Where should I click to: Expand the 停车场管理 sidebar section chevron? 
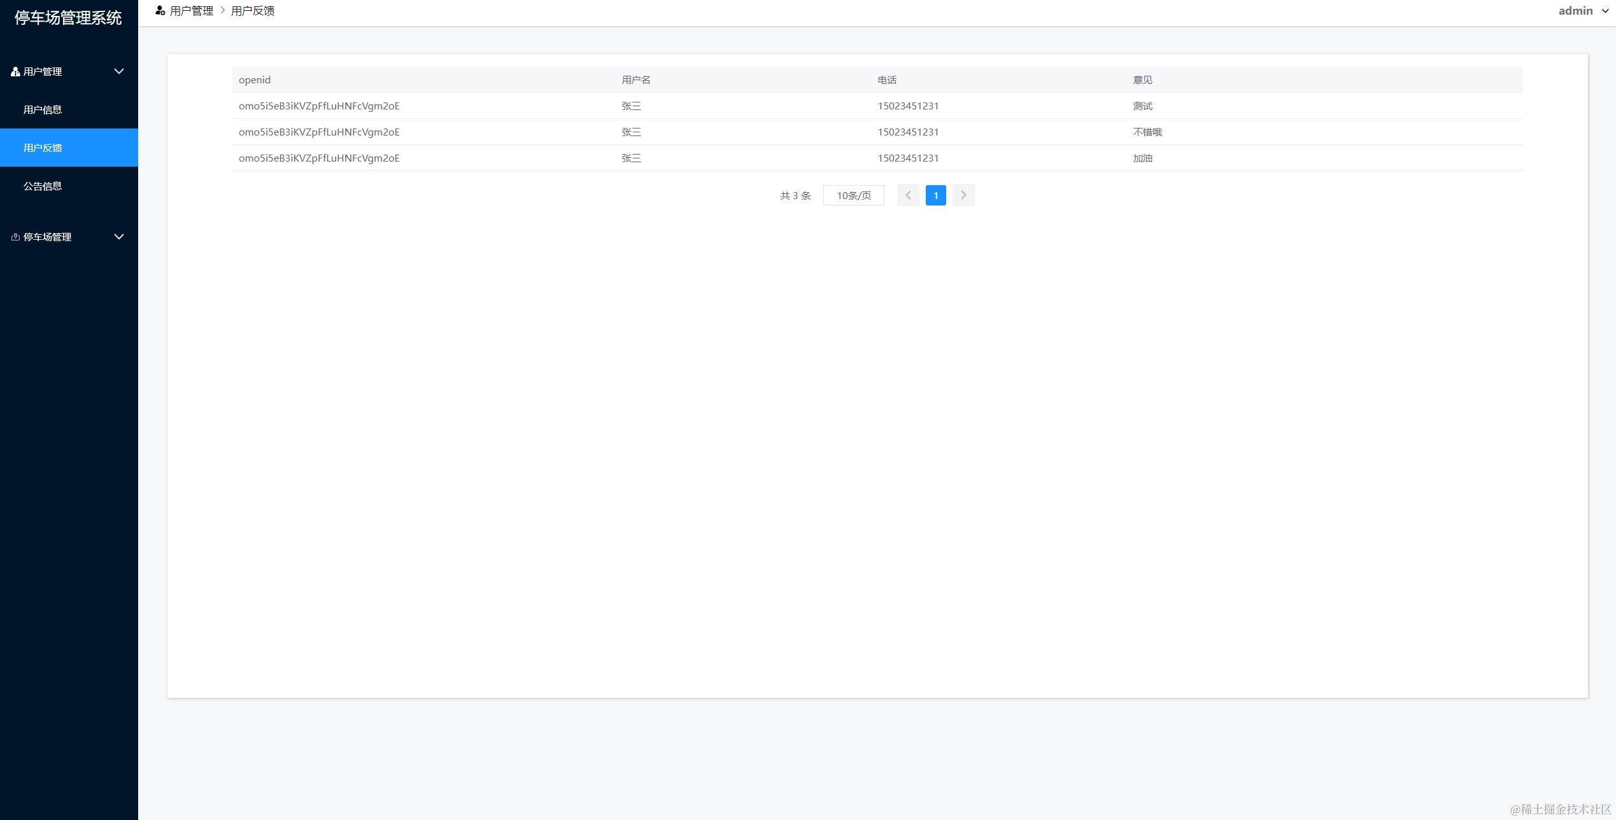[119, 237]
